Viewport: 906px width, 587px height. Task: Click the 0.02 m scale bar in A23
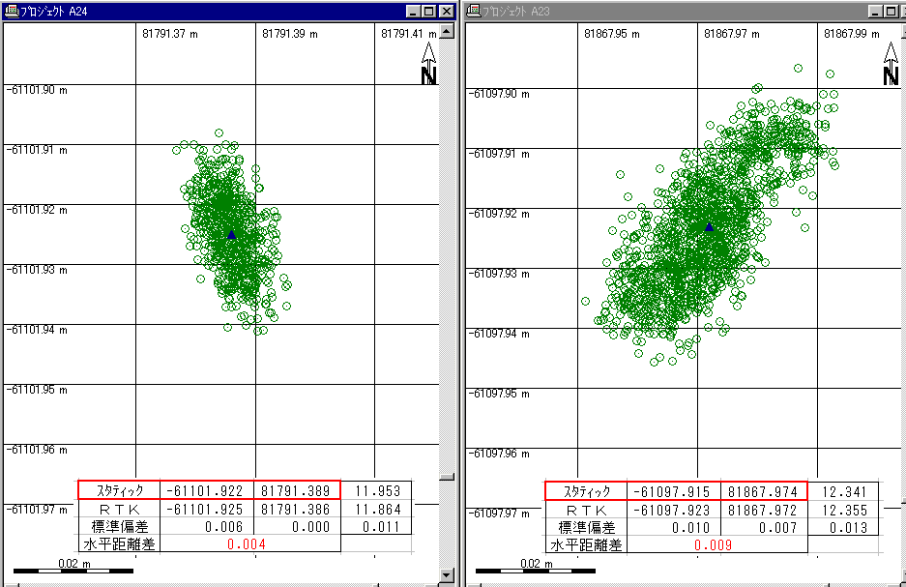535,571
